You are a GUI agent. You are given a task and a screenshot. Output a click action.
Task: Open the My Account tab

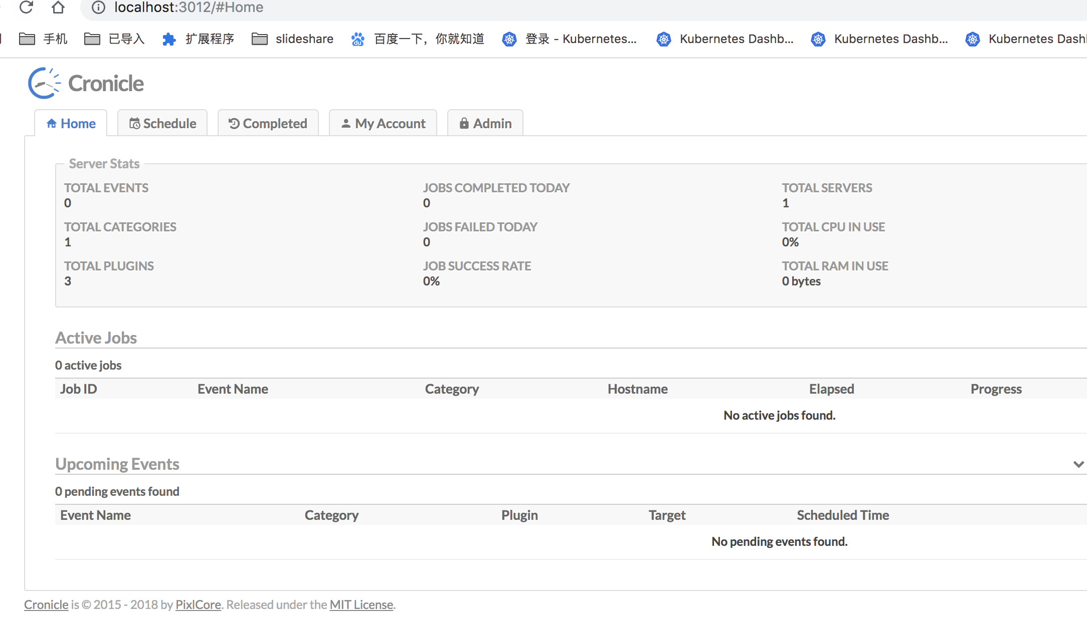383,123
